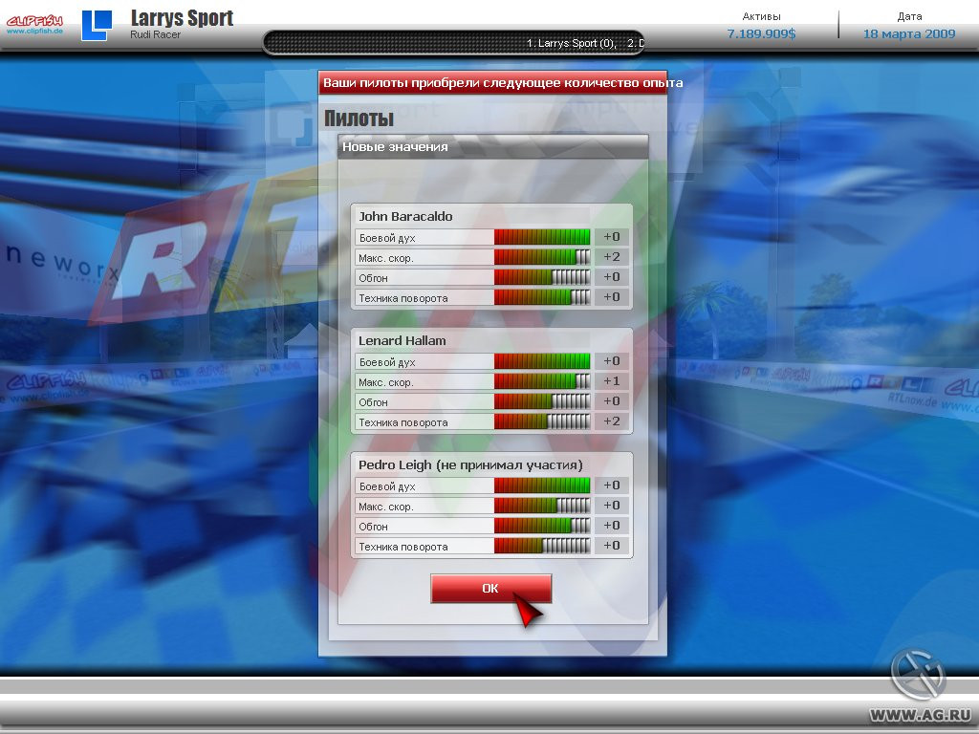The image size is (979, 734).
Task: Click Lenard Hallam's +1 Макс. скор. value
Action: pos(611,380)
